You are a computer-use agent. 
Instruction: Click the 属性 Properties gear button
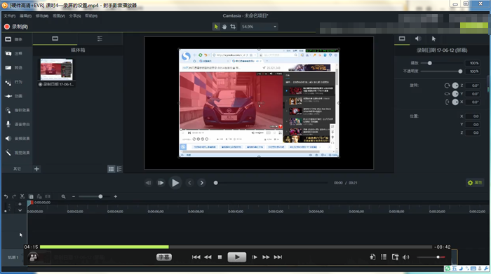(475, 182)
